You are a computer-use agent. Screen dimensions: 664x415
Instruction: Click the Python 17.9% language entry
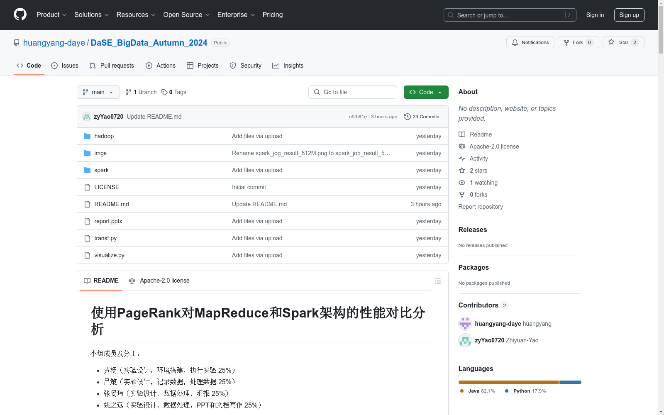point(525,391)
